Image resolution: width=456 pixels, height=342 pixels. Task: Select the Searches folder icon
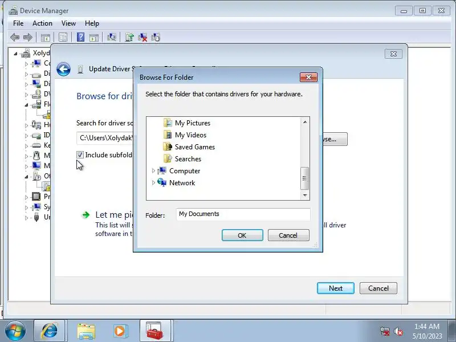[168, 158]
